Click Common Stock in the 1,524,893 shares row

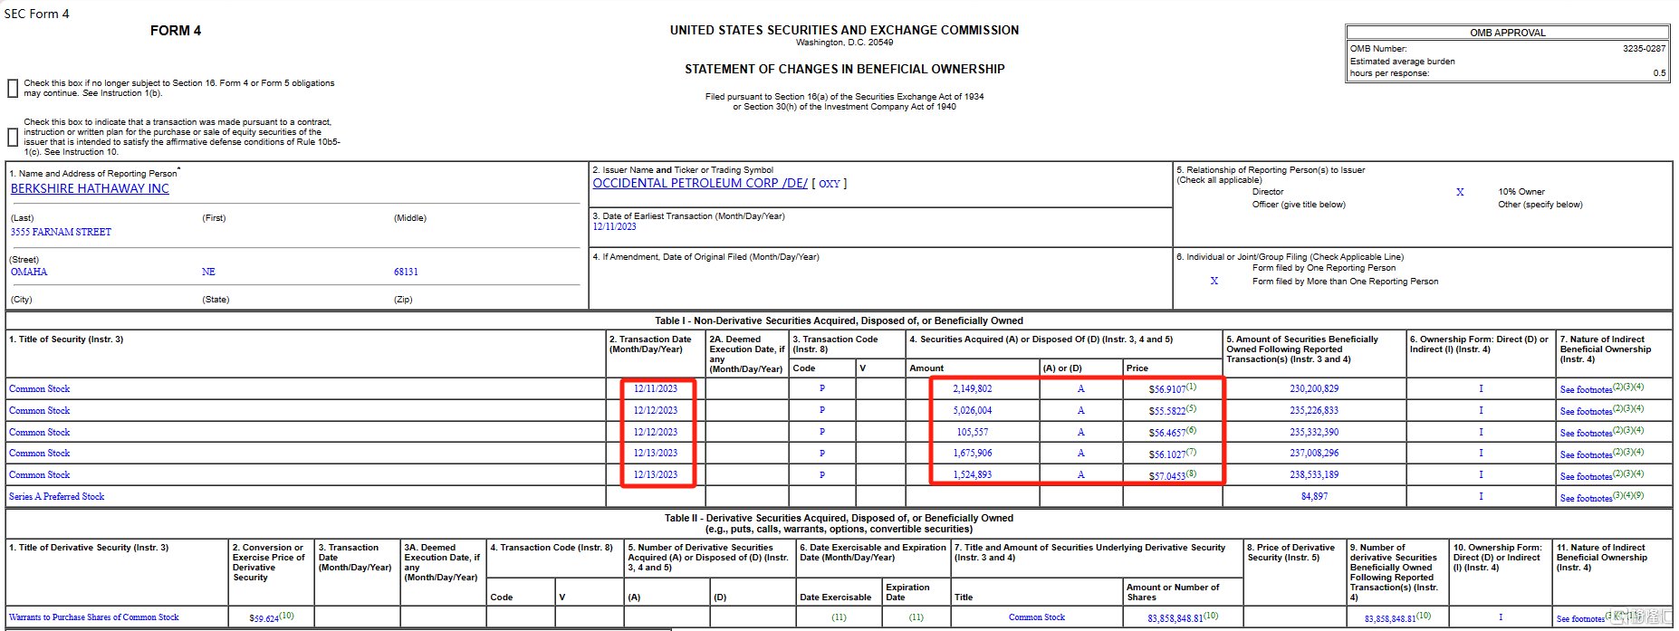(x=39, y=475)
